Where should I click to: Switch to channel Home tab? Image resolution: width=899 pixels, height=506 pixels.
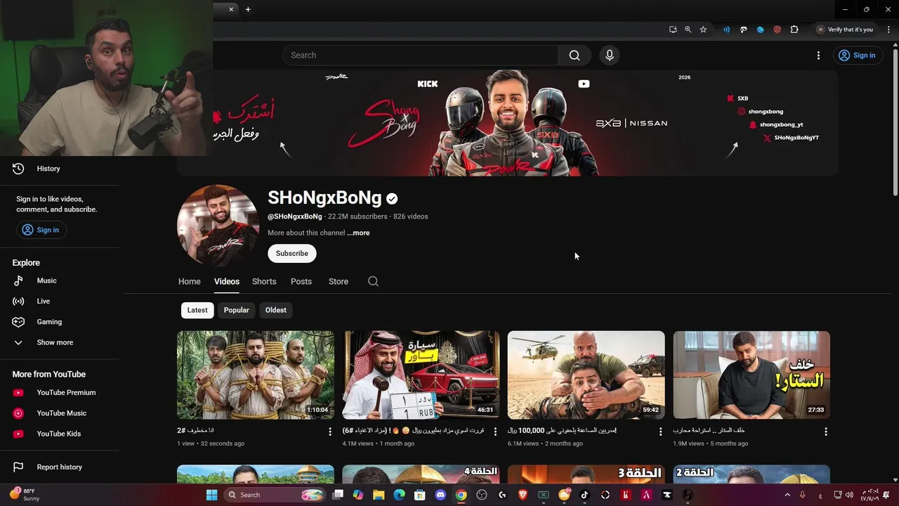(x=190, y=281)
